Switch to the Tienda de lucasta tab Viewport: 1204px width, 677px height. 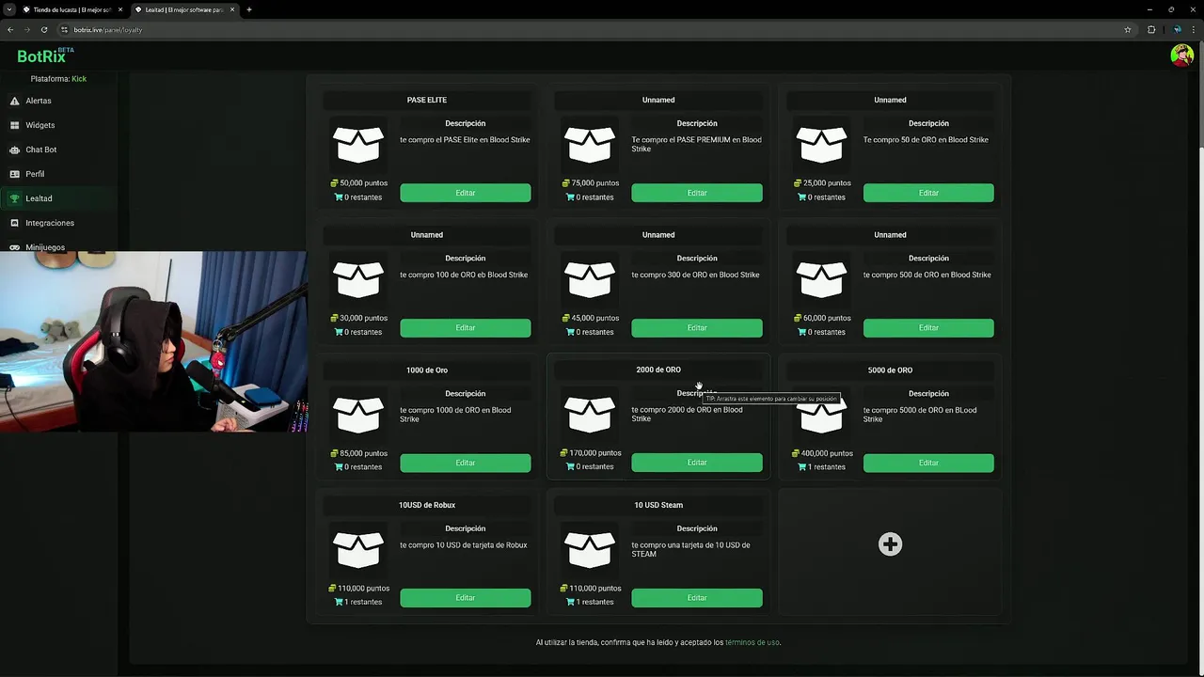click(71, 9)
